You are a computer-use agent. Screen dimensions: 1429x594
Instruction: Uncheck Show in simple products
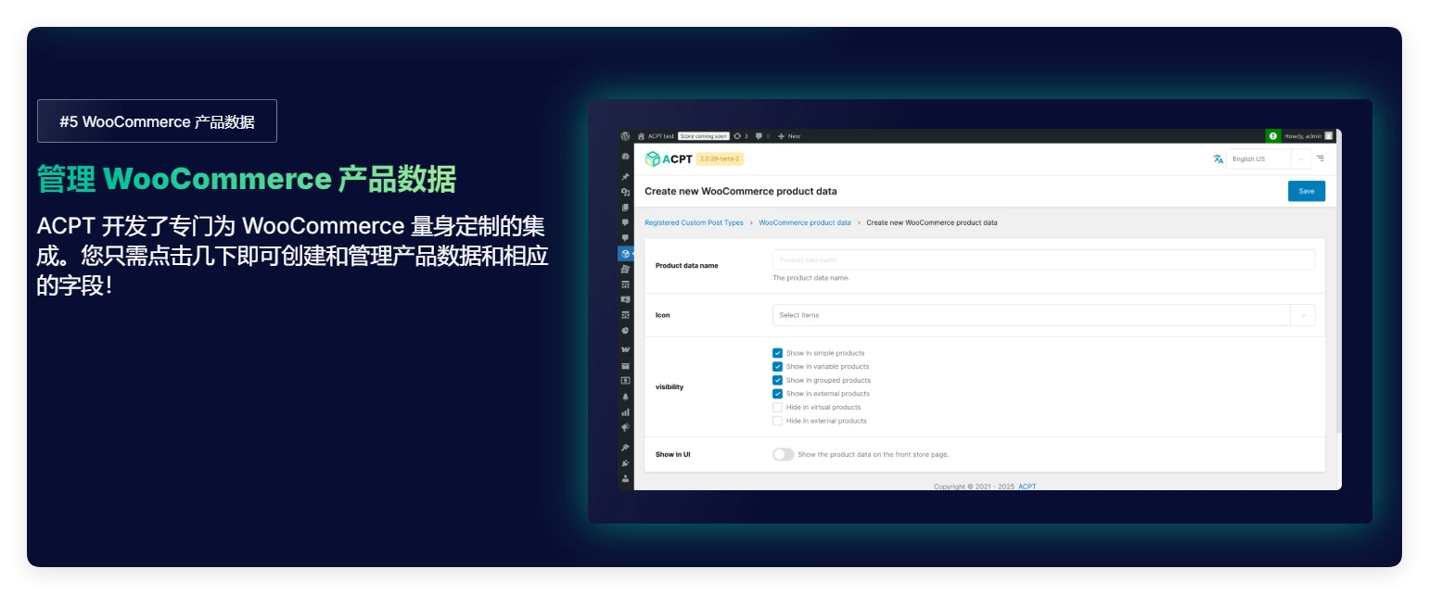(x=777, y=353)
